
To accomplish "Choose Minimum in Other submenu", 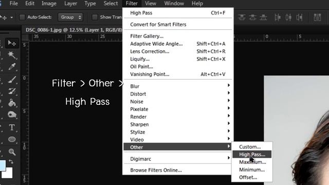I will [252, 170].
